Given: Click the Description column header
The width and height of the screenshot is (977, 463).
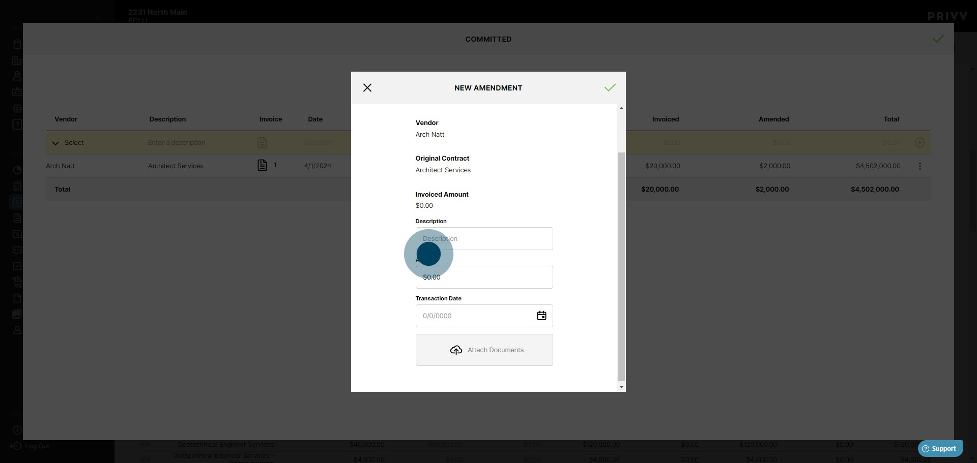Looking at the screenshot, I should [167, 119].
